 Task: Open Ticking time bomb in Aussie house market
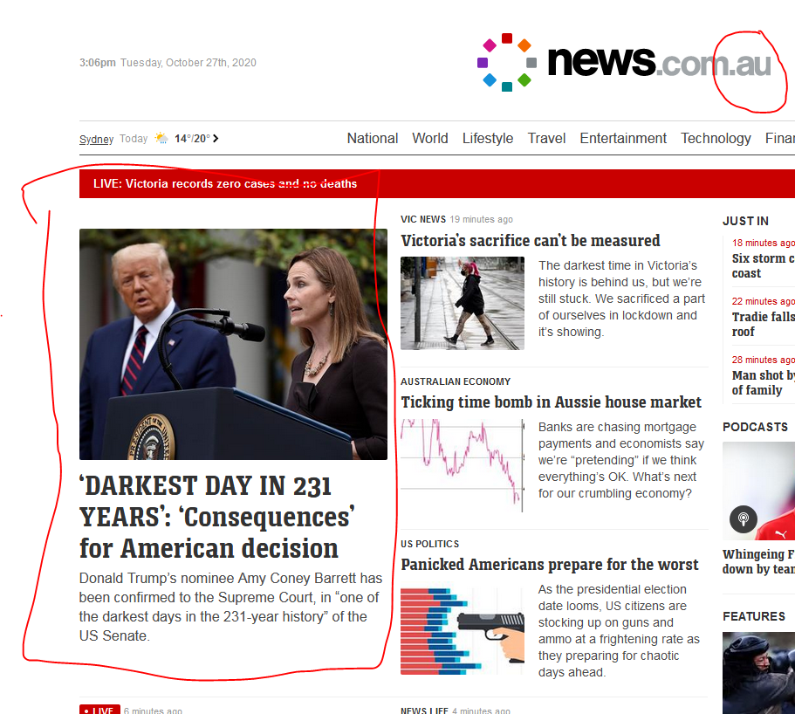[x=552, y=402]
